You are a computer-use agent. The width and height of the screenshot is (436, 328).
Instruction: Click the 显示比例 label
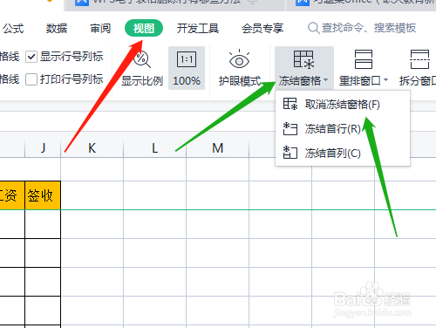142,80
